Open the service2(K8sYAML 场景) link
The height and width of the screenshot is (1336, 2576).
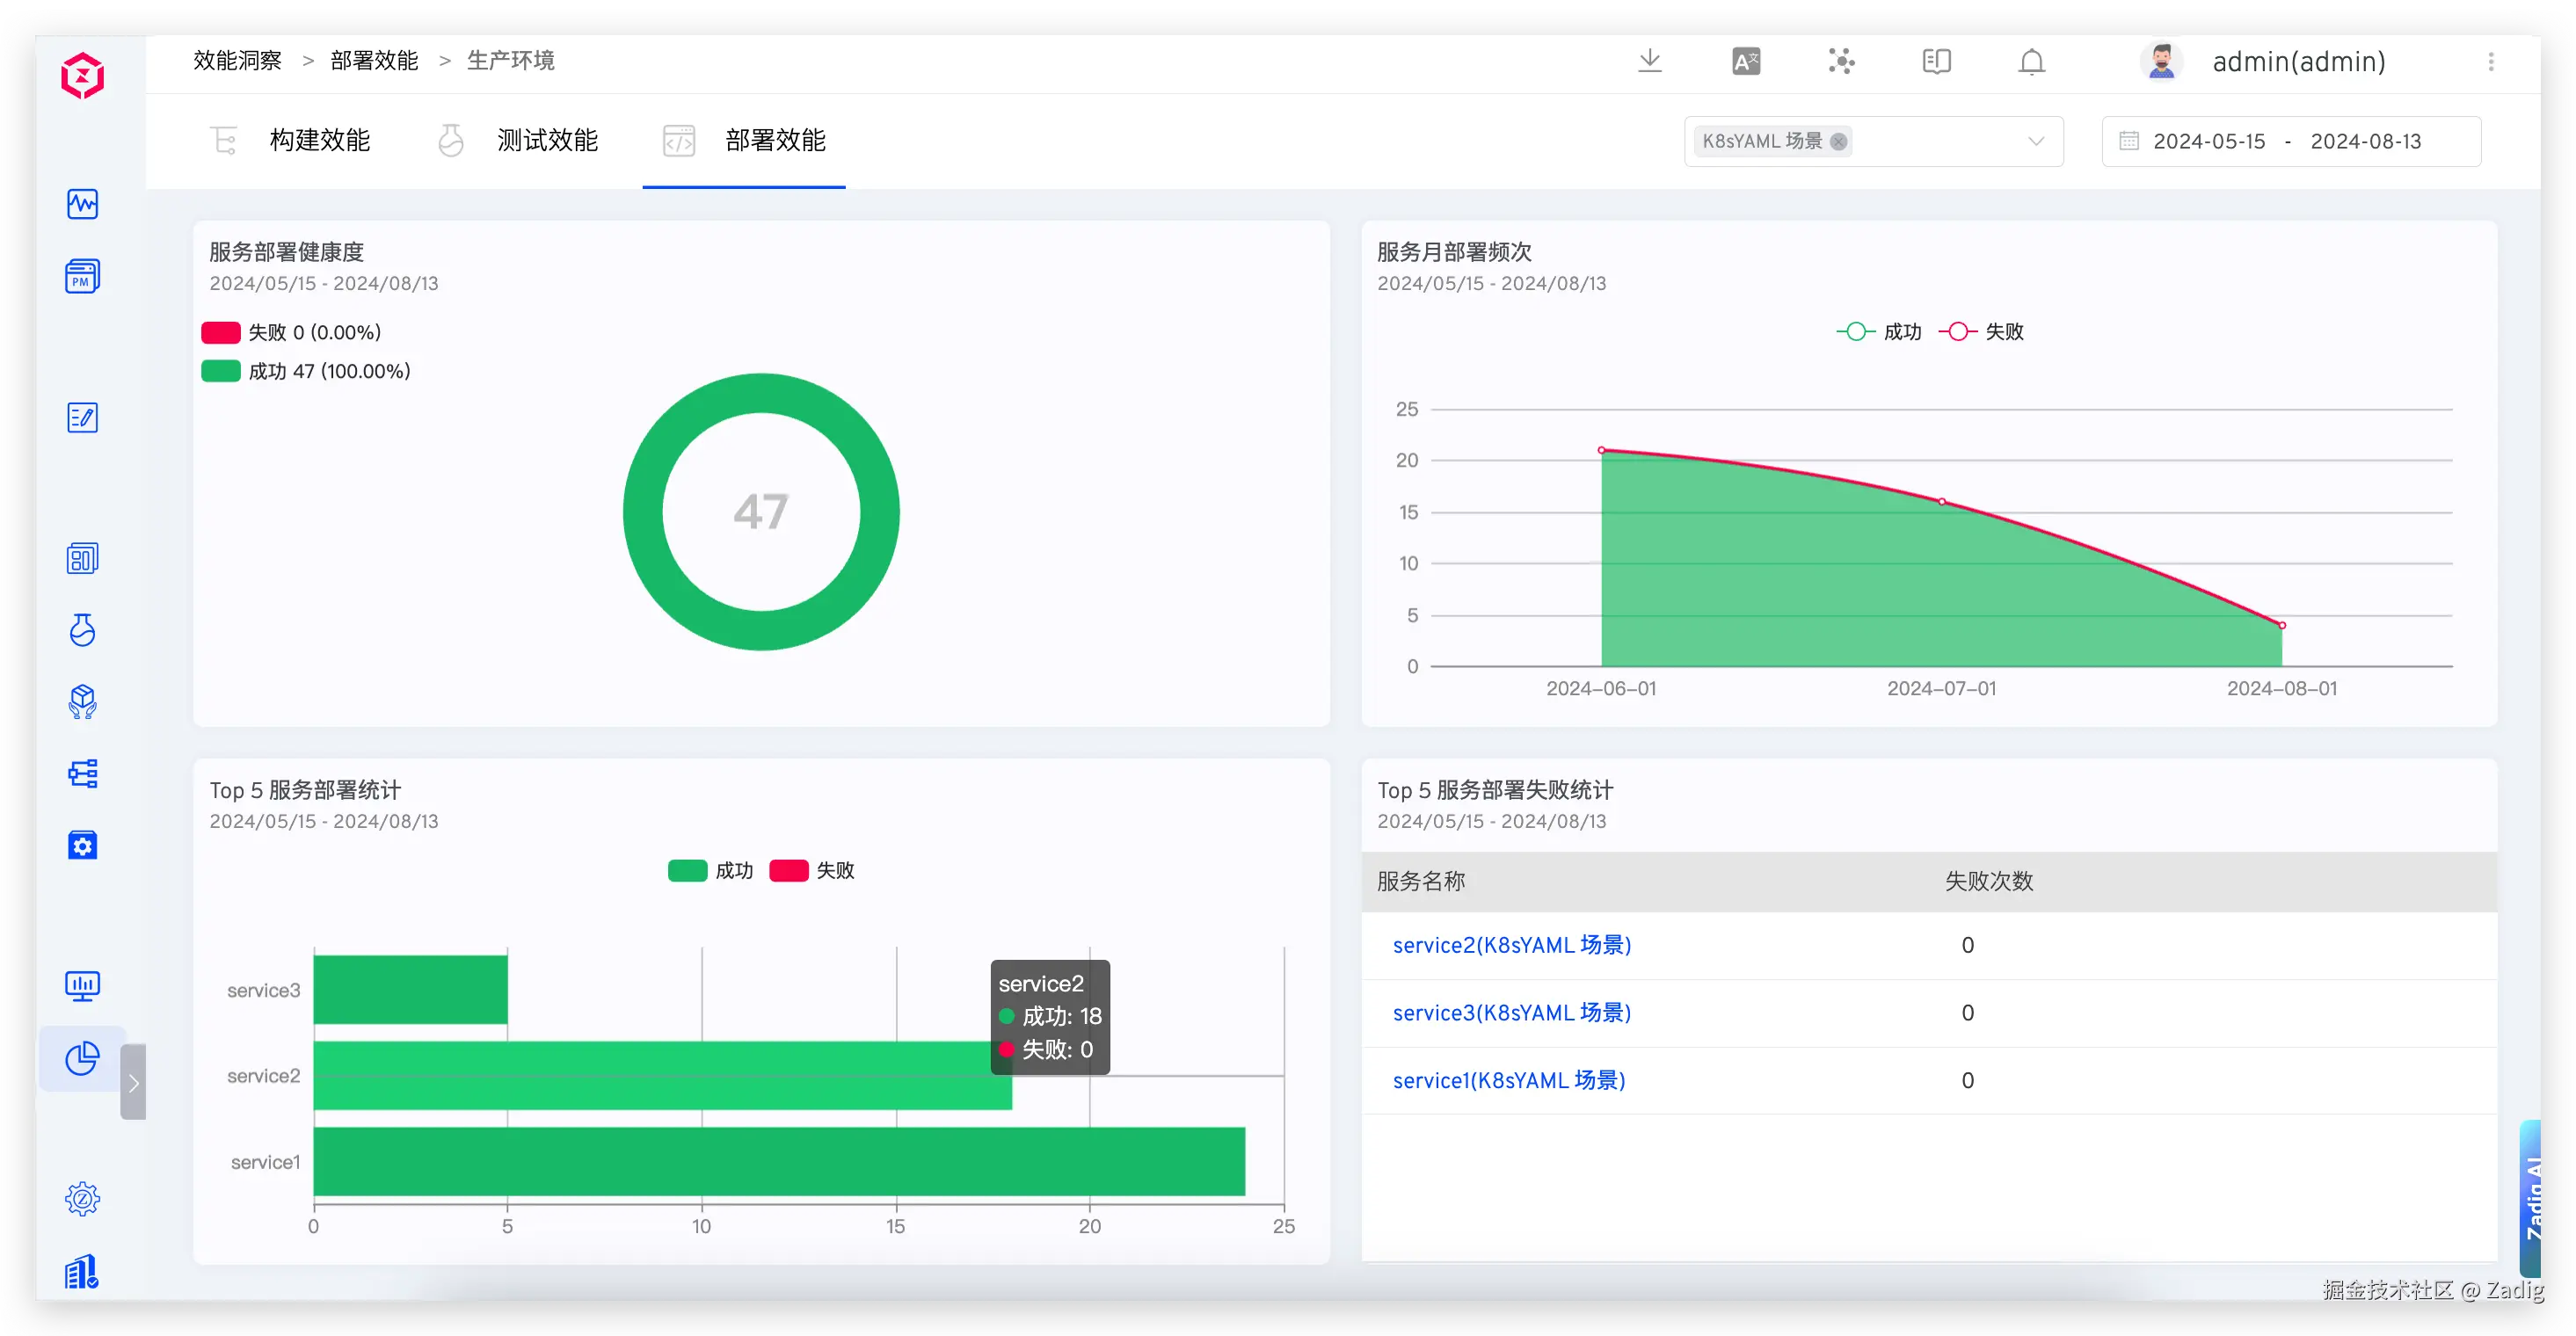(x=1511, y=945)
